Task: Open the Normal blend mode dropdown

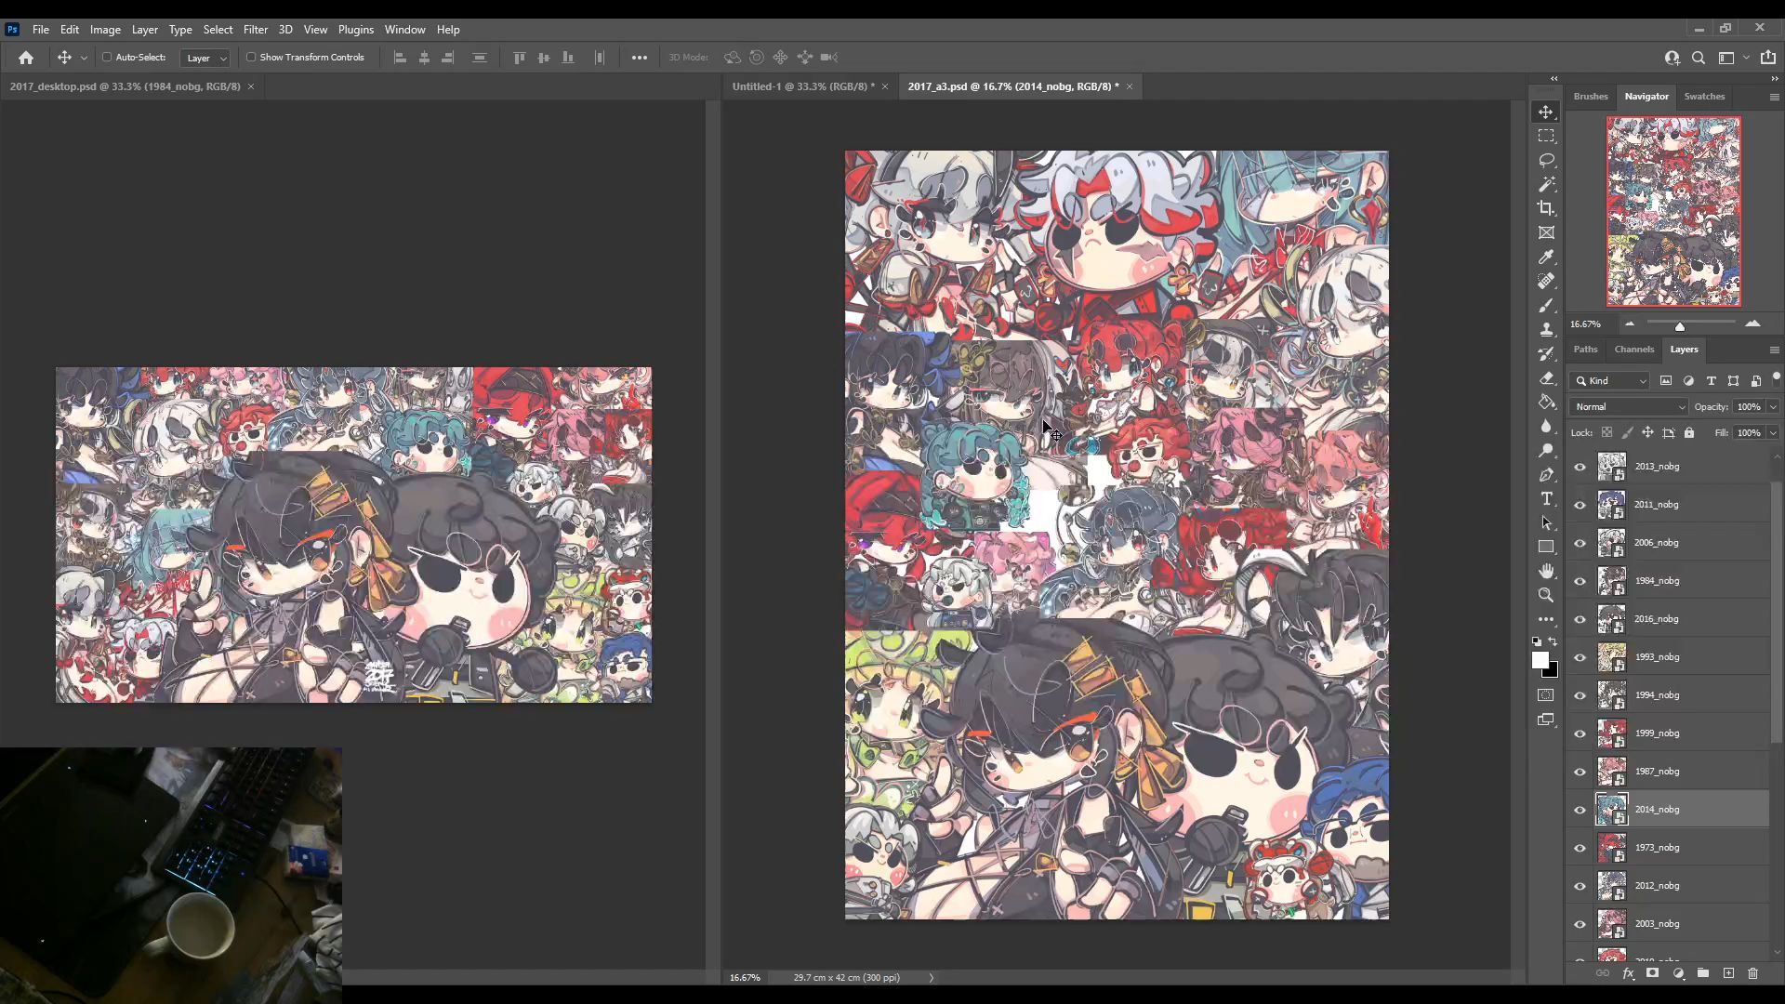Action: point(1629,407)
